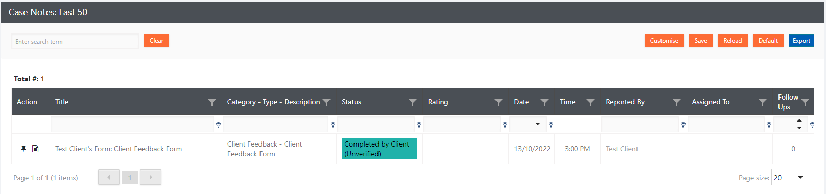The width and height of the screenshot is (826, 194).
Task: Open the Title column filter funnel
Action: [x=212, y=102]
